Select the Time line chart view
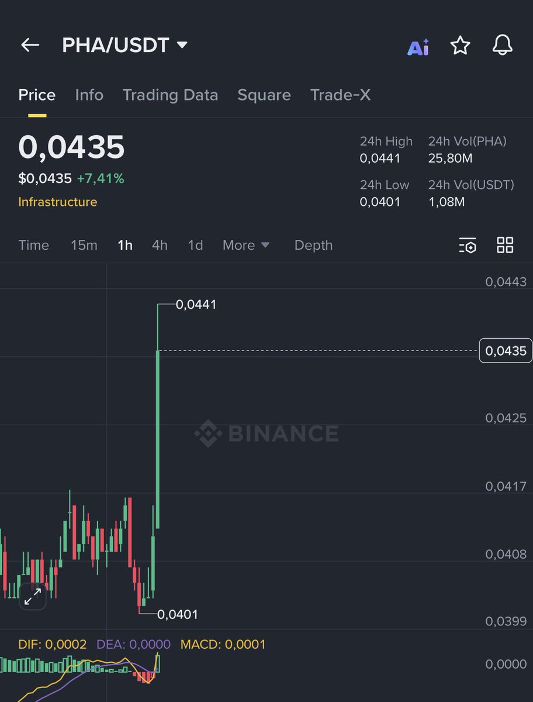Screen dimensions: 533x702 (x=33, y=245)
